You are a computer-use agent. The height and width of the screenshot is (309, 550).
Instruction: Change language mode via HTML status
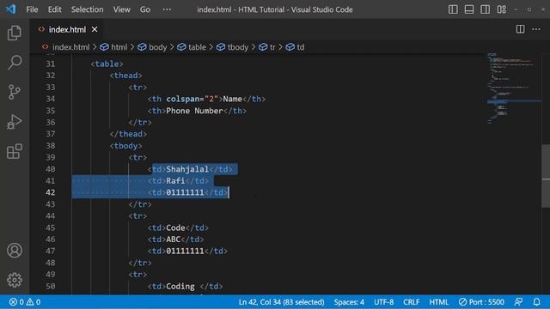tap(438, 302)
